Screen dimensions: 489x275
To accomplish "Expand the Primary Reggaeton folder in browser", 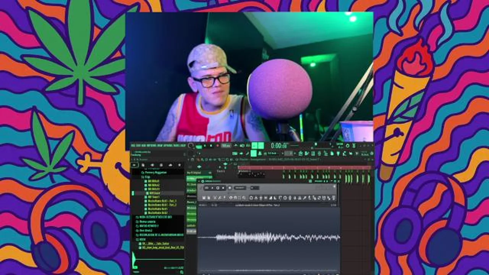I will coord(154,173).
